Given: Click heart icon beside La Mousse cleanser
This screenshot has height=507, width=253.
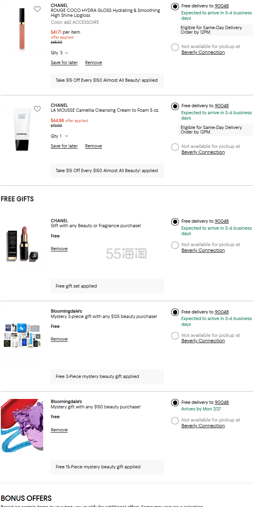Looking at the screenshot, I should (37, 109).
